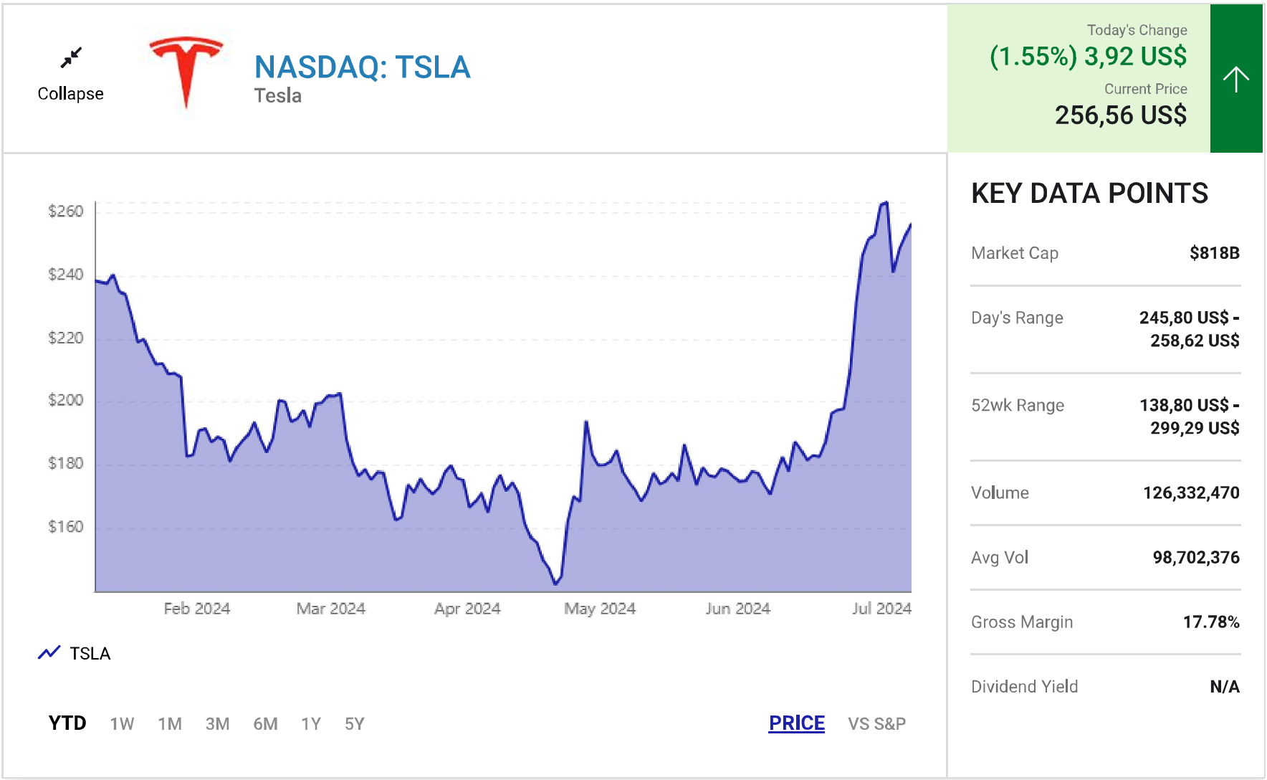
Task: Click the Volume label
Action: tap(1000, 493)
